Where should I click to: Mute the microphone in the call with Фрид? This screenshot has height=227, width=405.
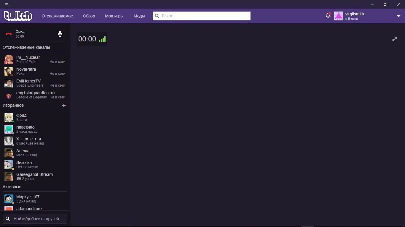pos(60,34)
